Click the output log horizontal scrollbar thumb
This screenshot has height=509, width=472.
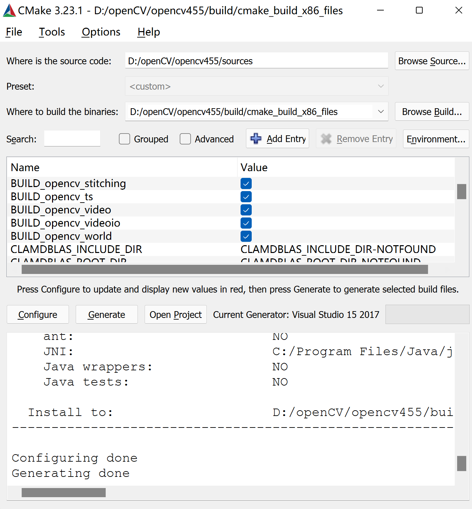point(64,492)
